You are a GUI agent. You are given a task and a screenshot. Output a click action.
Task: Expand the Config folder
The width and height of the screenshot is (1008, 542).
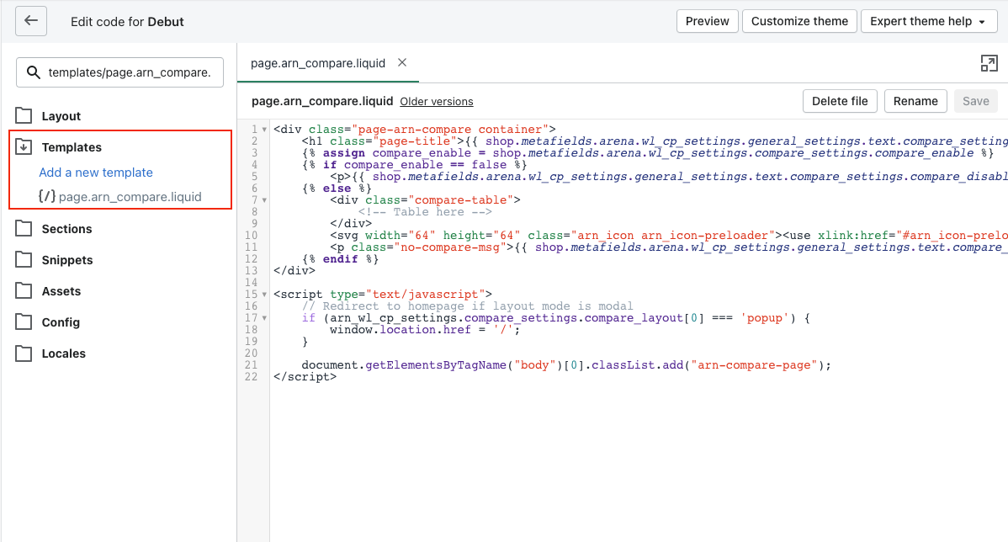[61, 322]
